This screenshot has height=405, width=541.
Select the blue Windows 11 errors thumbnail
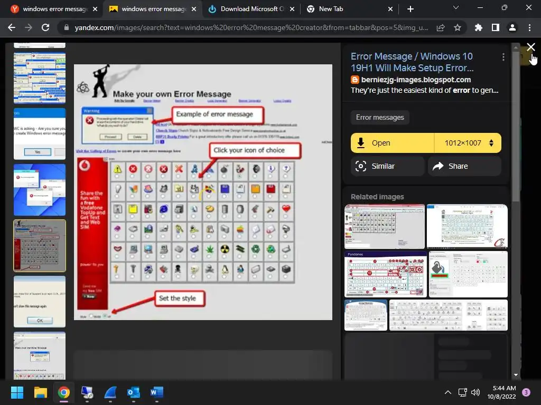point(40,190)
